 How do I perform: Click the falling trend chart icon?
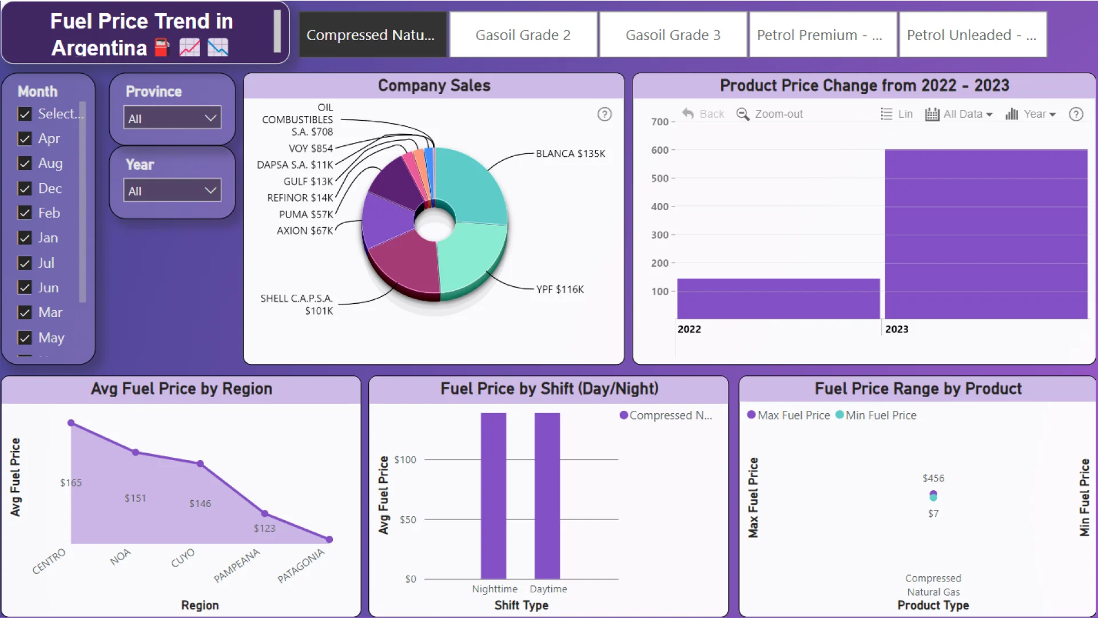coord(218,47)
